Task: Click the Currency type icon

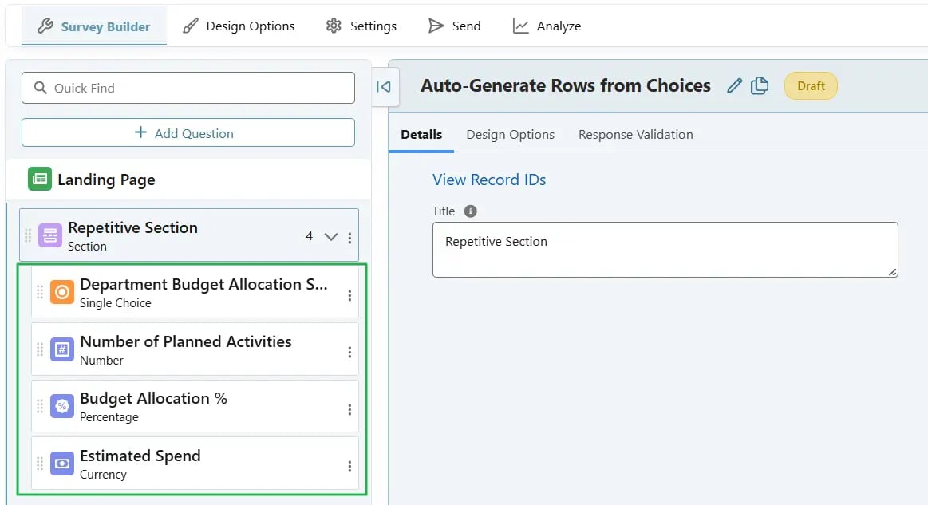Action: (x=62, y=464)
